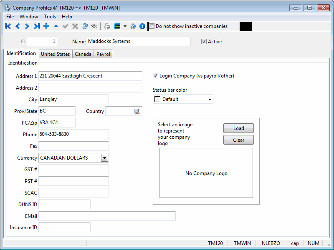Expand the monitor icon dropdown arrow
Image resolution: width=334 pixels, height=250 pixels.
coord(125,26)
